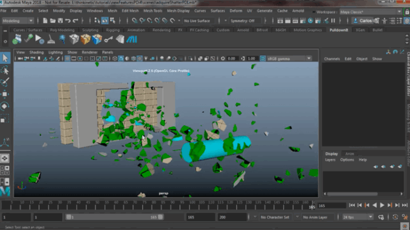The width and height of the screenshot is (410, 230).
Task: Click the time range slider bar
Action: 114,217
